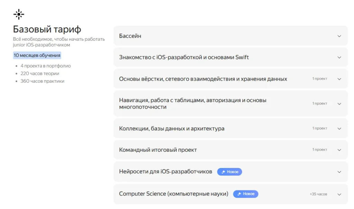Viewport: 354px width, 209px height.
Task: Click the sparkle logo icon at top left
Action: (18, 14)
